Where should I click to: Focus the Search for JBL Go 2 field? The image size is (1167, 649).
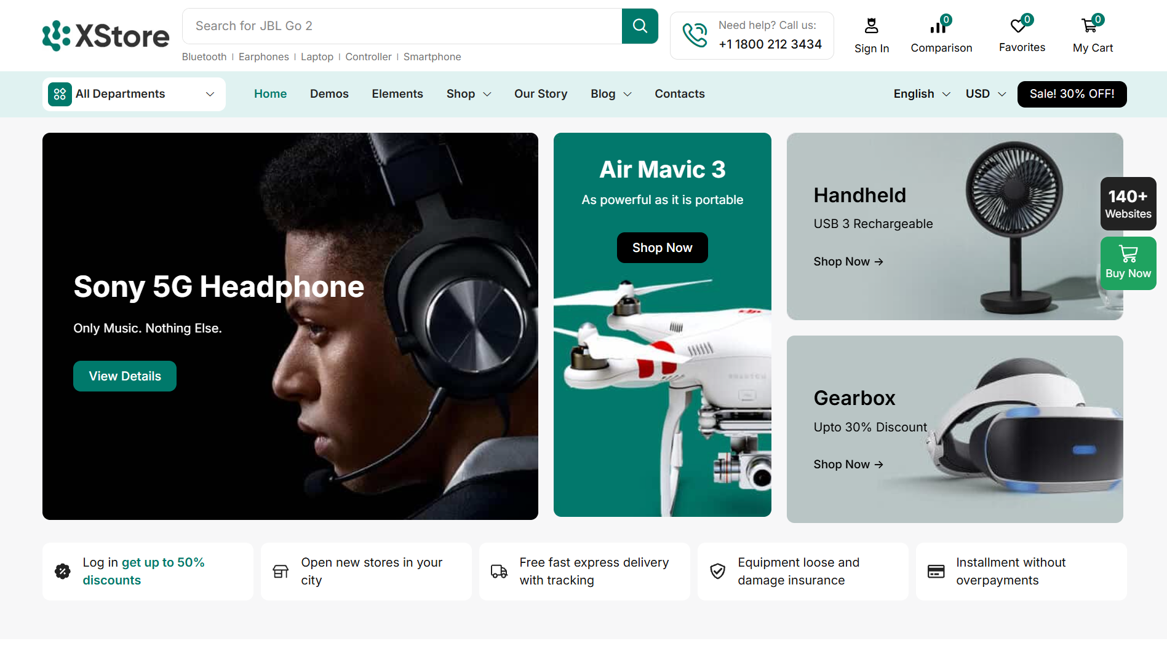[x=402, y=26]
